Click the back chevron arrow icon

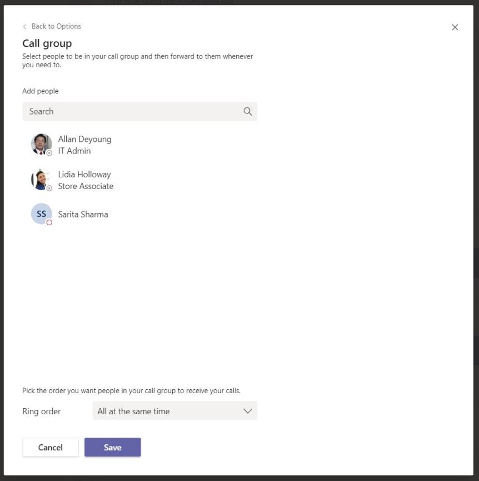click(x=24, y=27)
